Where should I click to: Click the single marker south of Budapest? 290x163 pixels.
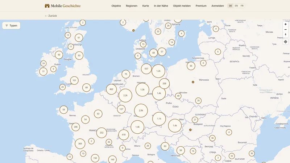tap(190, 130)
